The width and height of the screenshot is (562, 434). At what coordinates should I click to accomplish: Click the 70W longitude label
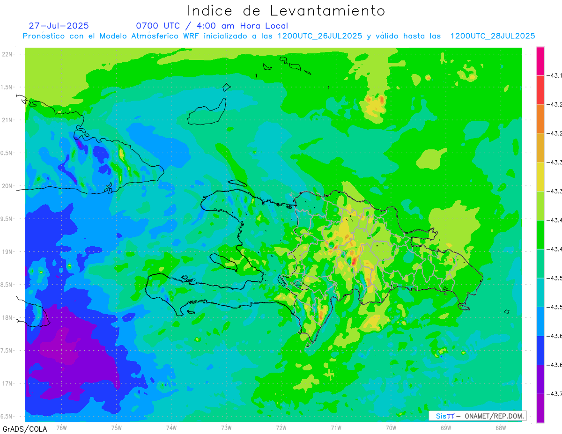(x=391, y=428)
